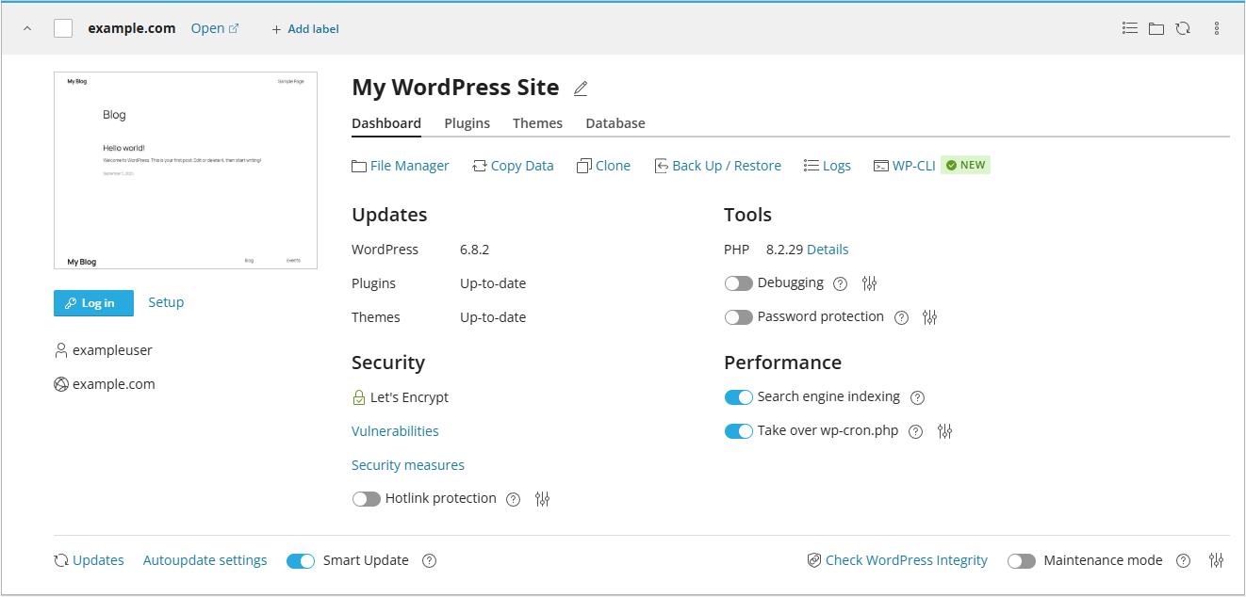Launch WP-CLI terminal
This screenshot has height=597, width=1246.
[x=905, y=166]
